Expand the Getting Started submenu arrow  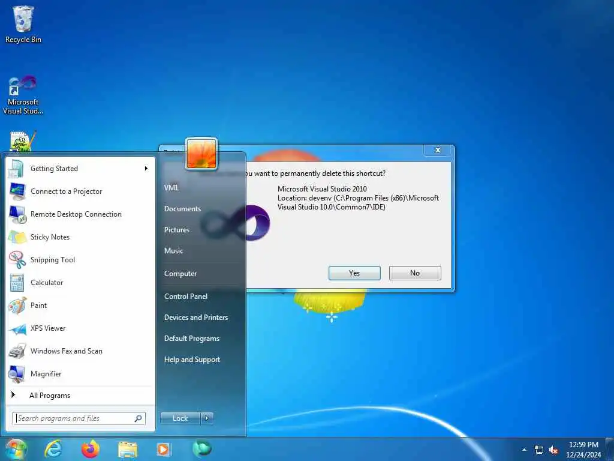(x=146, y=169)
